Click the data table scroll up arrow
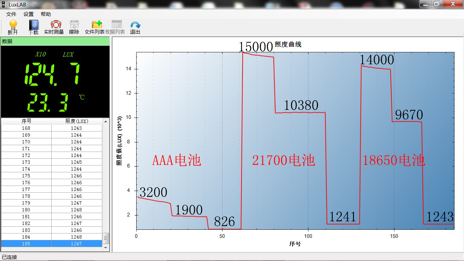Screen dimensions: 464x261 pyautogui.click(x=106, y=121)
